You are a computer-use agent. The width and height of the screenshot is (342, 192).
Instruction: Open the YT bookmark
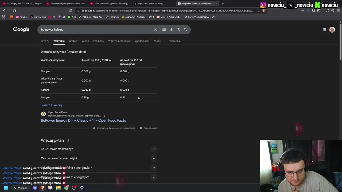(x=52, y=17)
